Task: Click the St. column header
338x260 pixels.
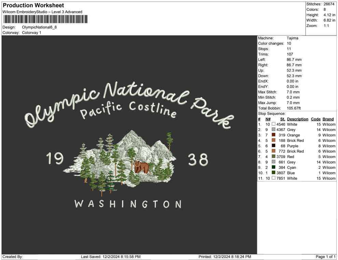Action: tap(283, 119)
